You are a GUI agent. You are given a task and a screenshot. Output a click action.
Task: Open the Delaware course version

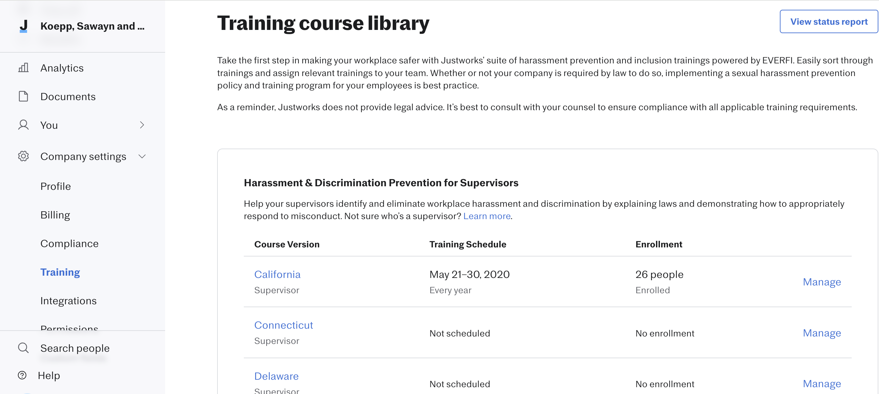(x=276, y=376)
